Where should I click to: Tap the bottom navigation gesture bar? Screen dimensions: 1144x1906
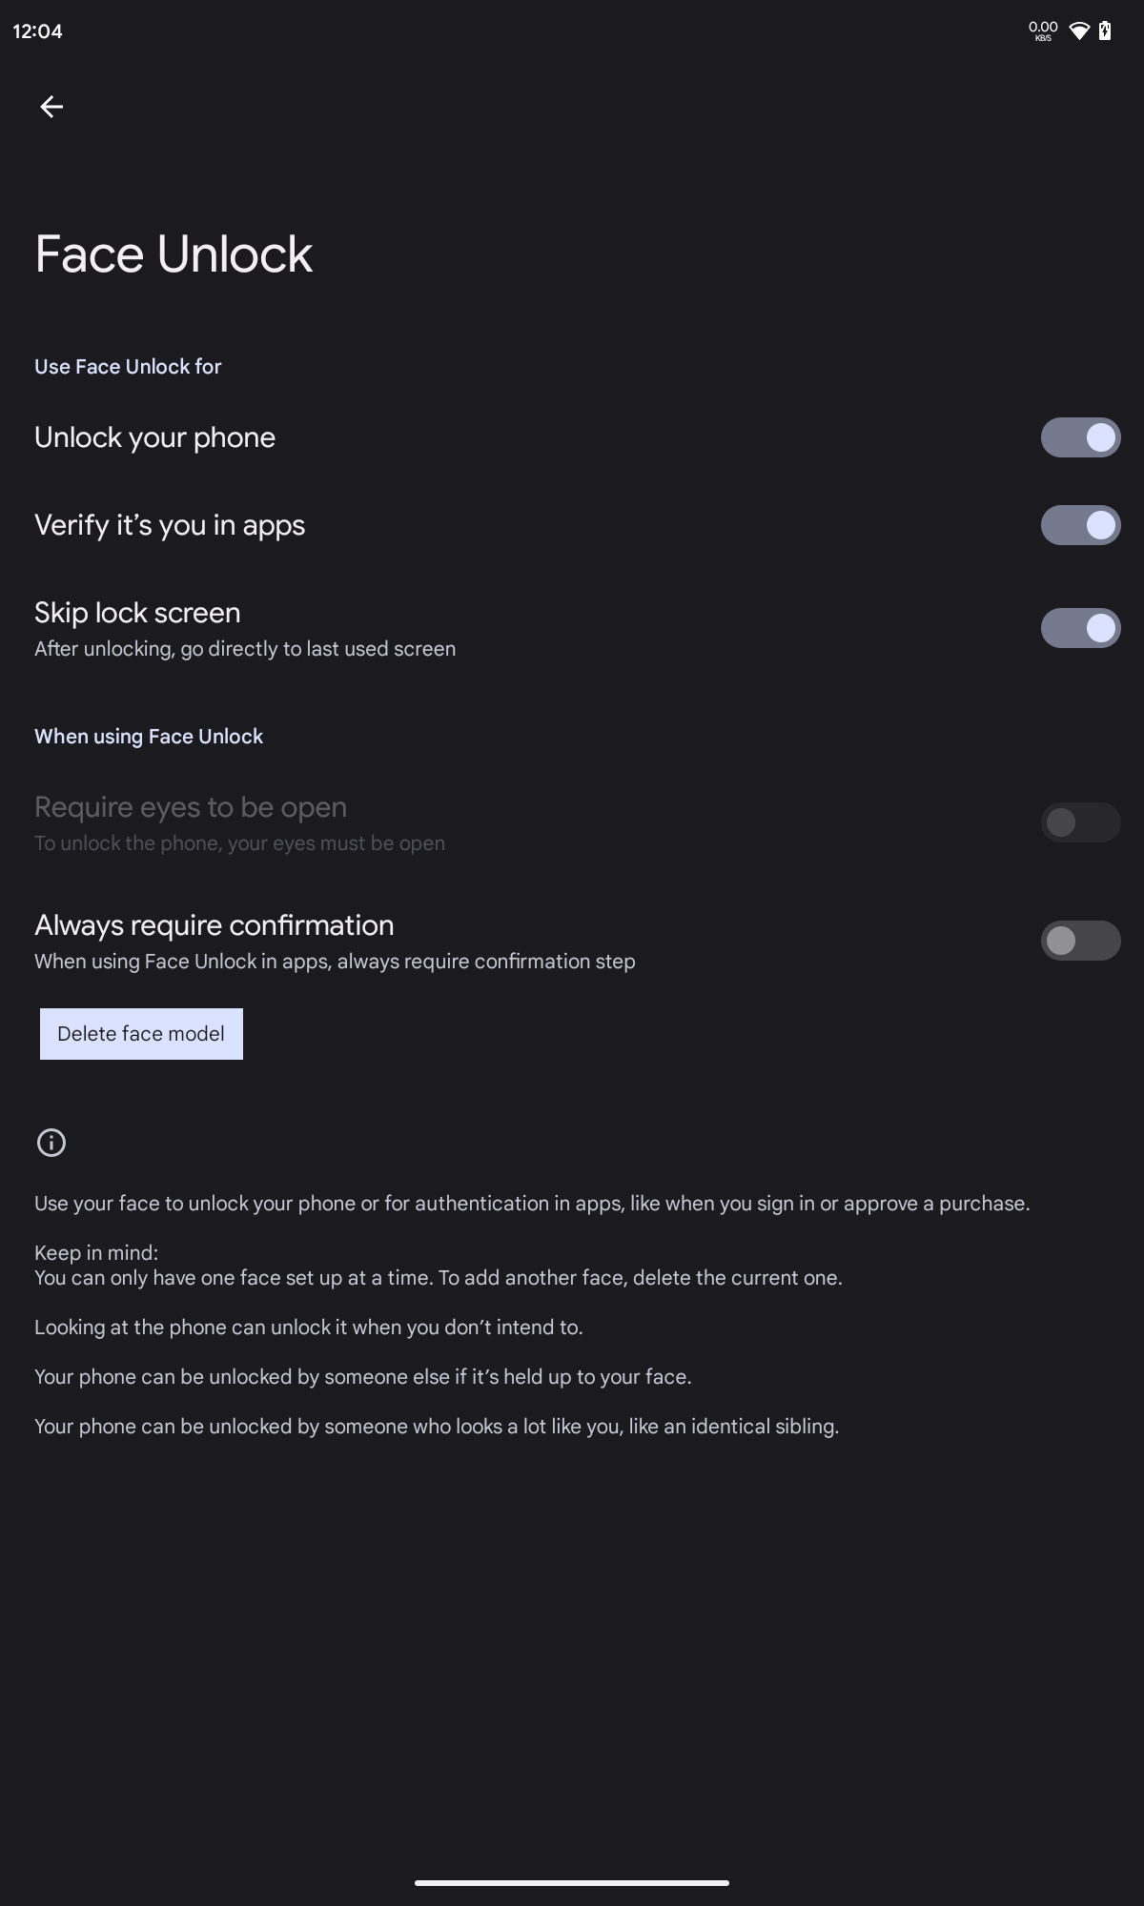click(572, 1882)
